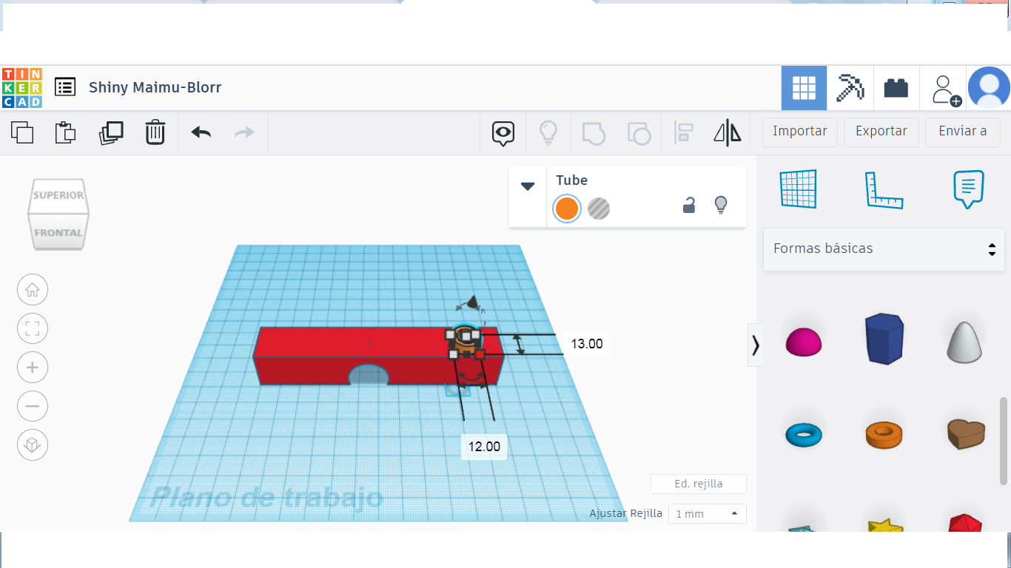Collapse the shapes panel with chevron
The width and height of the screenshot is (1011, 568).
point(755,345)
